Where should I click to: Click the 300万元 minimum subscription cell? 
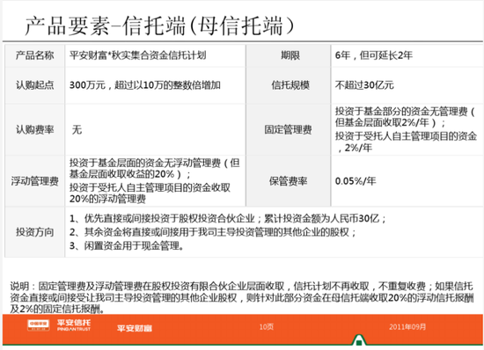tap(155, 85)
